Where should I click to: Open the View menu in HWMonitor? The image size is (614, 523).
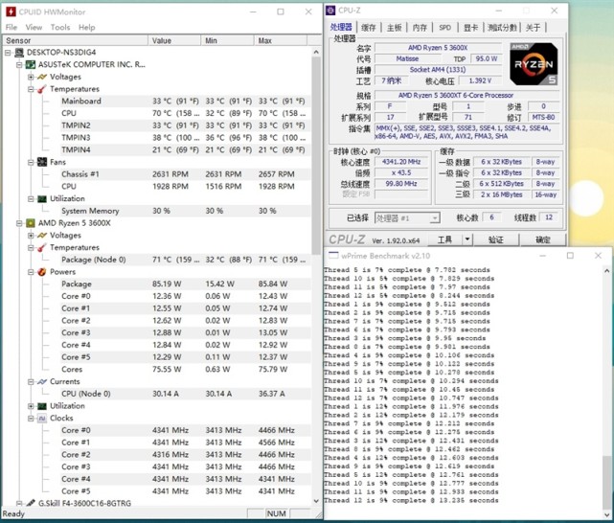click(34, 28)
